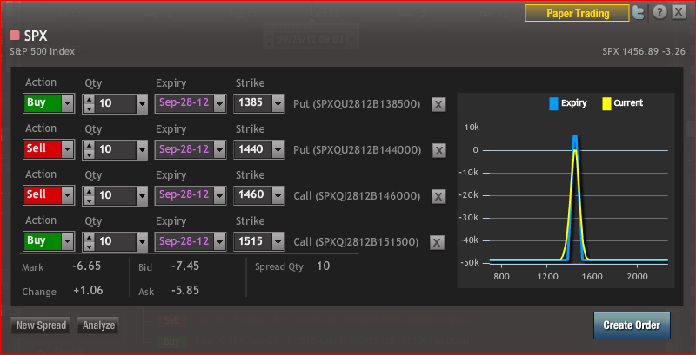Click the SPX ticker title
Screen dimensions: 696x355
(36, 36)
